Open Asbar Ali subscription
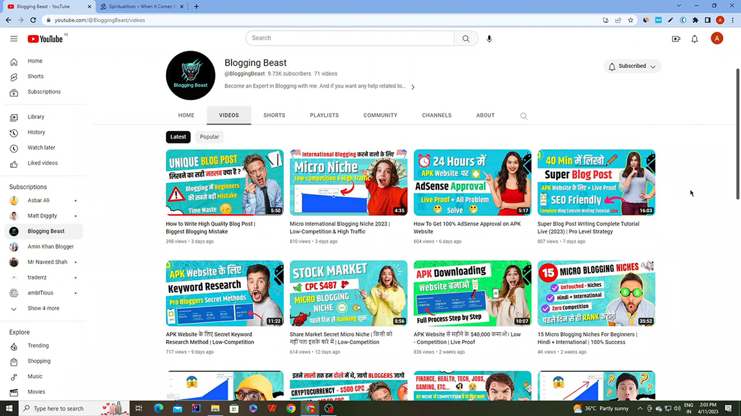The height and width of the screenshot is (416, 741). click(x=44, y=201)
